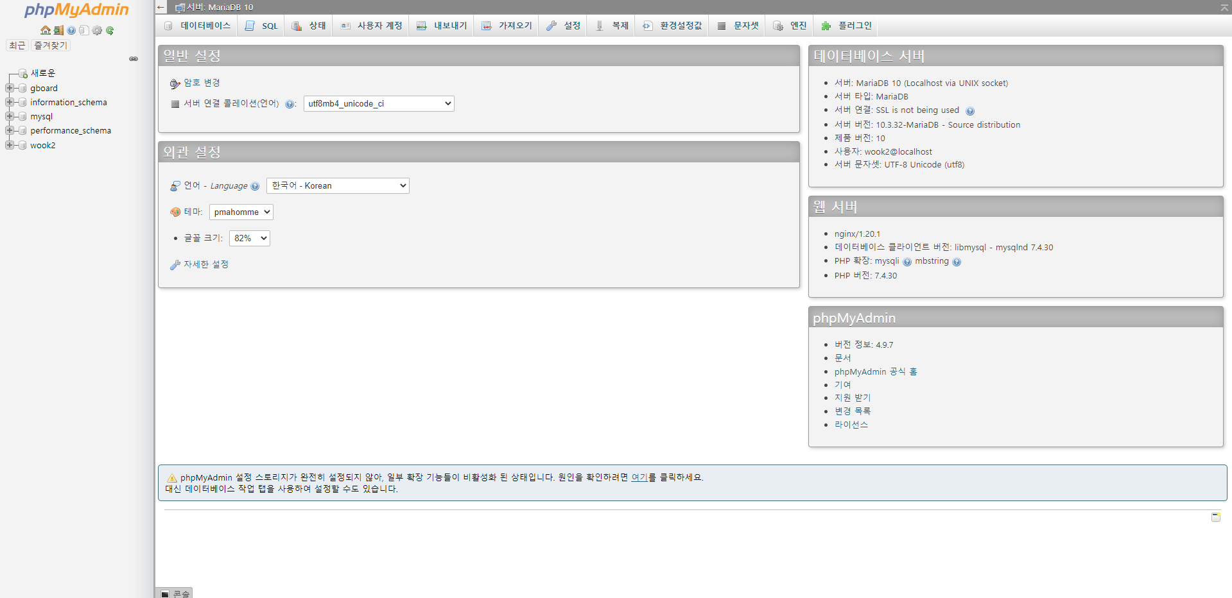Open the theme dropdown showing pmahomme
1232x598 pixels.
coord(241,212)
